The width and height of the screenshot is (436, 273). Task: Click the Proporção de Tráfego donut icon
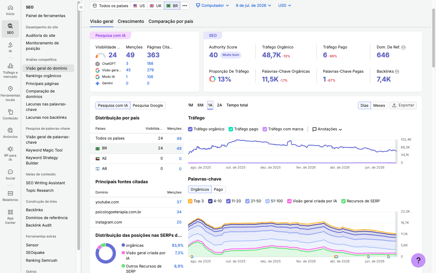(212, 79)
